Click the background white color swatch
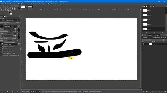The height and width of the screenshot is (93, 167). coord(11,14)
